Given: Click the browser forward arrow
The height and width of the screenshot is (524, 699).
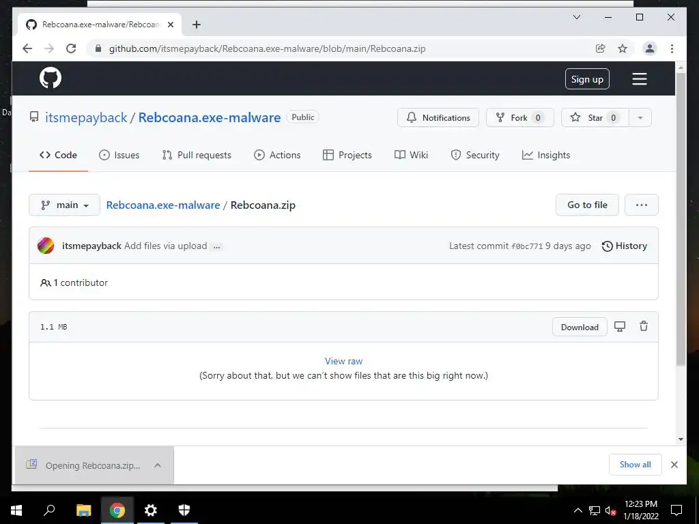Looking at the screenshot, I should tap(49, 48).
